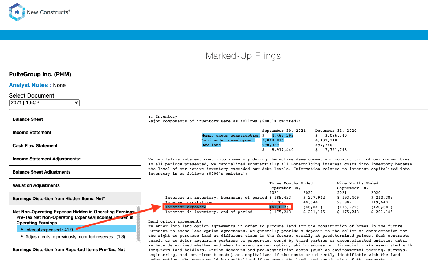Click the 'Marked-Up Filings' page title

[x=243, y=56]
